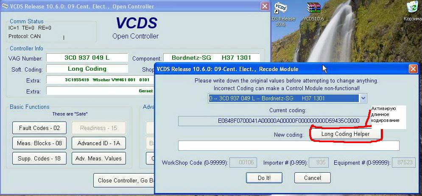Open Supp. Codes - 18
Image resolution: width=422 pixels, height=196 pixels.
pyautogui.click(x=39, y=158)
